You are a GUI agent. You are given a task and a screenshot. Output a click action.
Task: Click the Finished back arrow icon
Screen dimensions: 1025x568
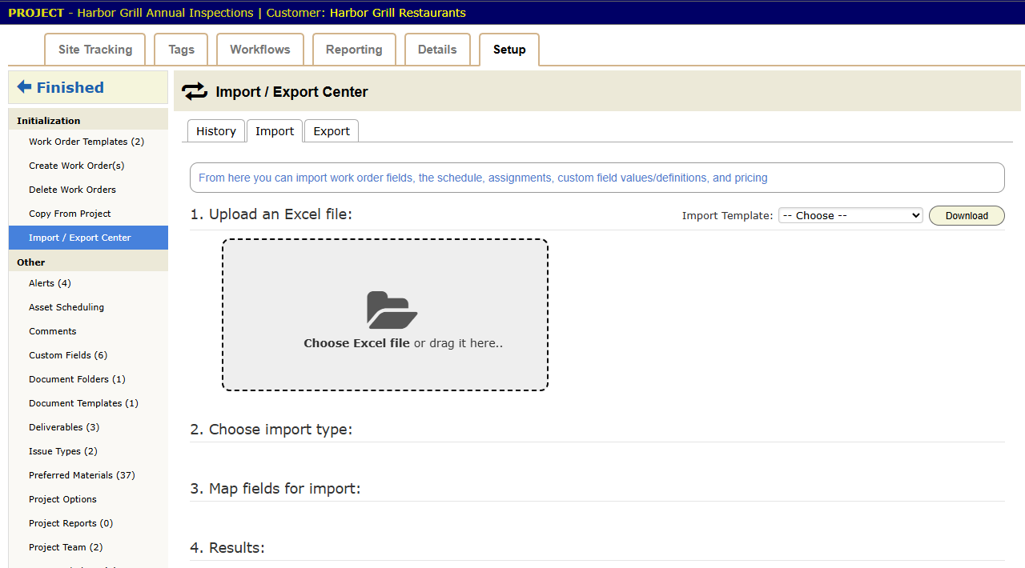coord(24,87)
